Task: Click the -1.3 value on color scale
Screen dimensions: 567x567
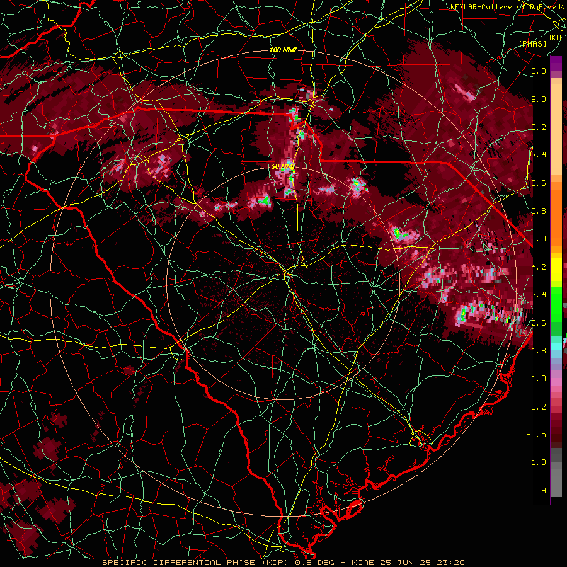Action: [x=536, y=462]
